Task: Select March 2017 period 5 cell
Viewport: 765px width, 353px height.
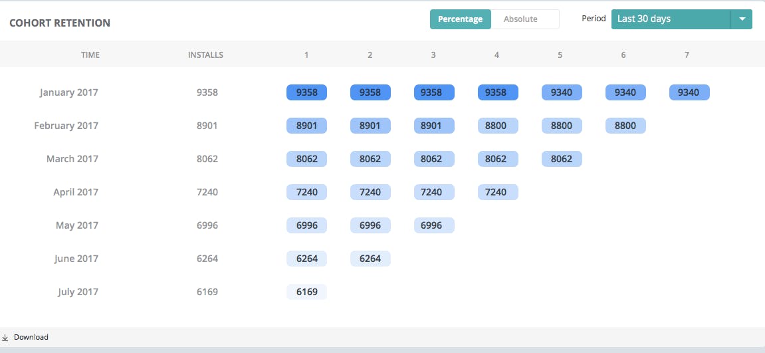Action: click(x=562, y=159)
